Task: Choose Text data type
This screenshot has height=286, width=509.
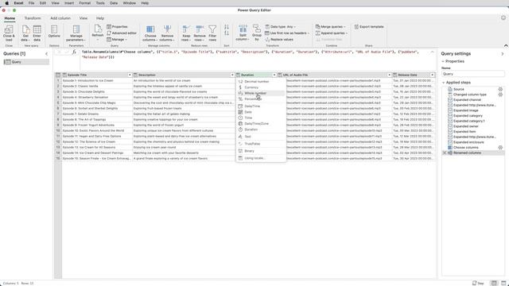Action: [x=261, y=137]
